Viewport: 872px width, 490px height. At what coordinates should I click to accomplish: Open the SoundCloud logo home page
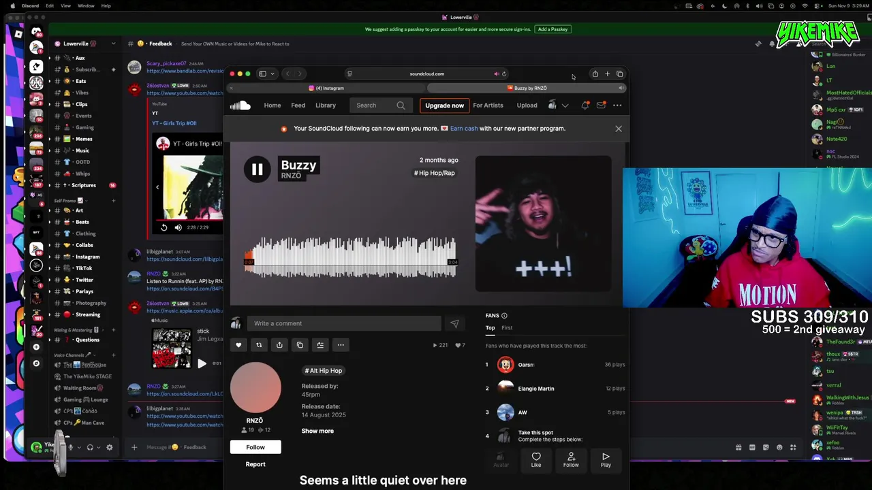pyautogui.click(x=240, y=105)
